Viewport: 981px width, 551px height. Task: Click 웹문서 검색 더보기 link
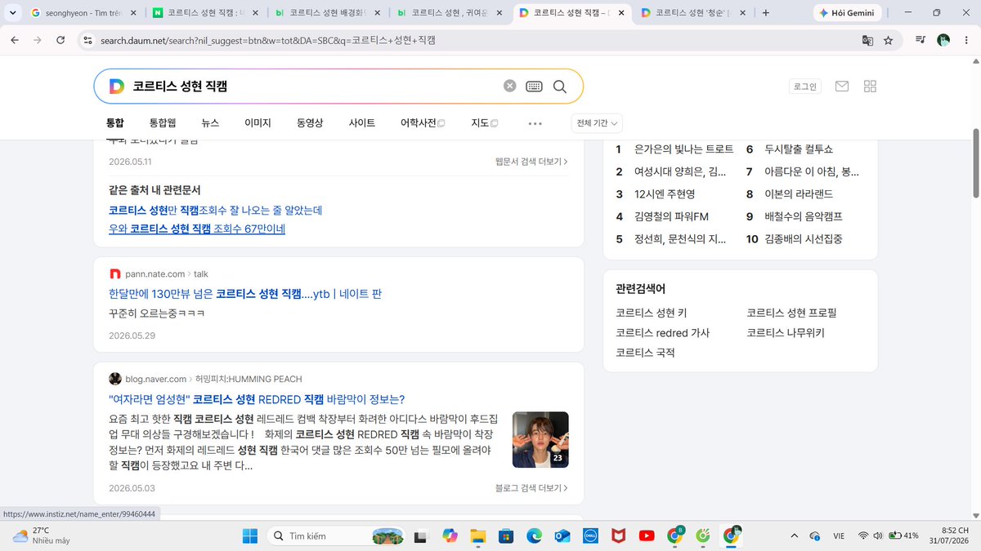click(531, 162)
